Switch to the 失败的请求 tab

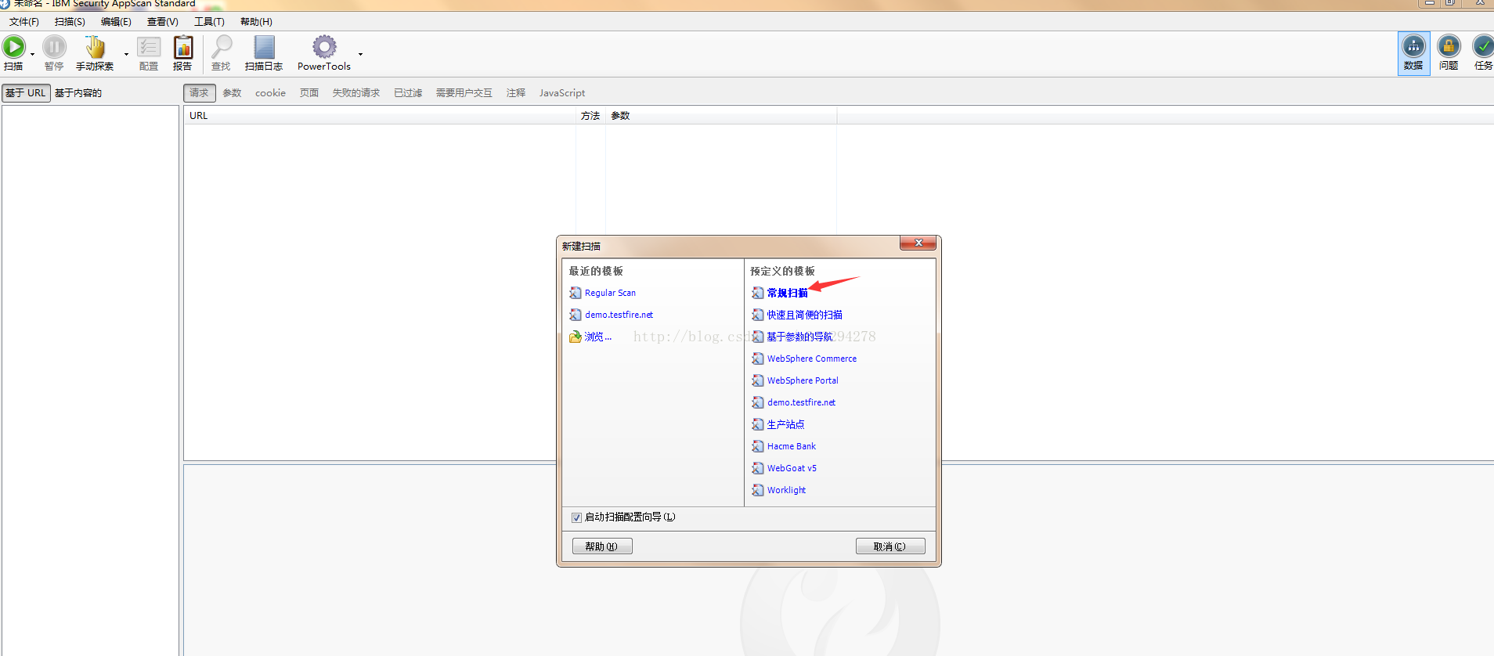pos(356,93)
